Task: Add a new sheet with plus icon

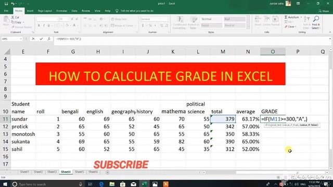Action: click(x=108, y=172)
